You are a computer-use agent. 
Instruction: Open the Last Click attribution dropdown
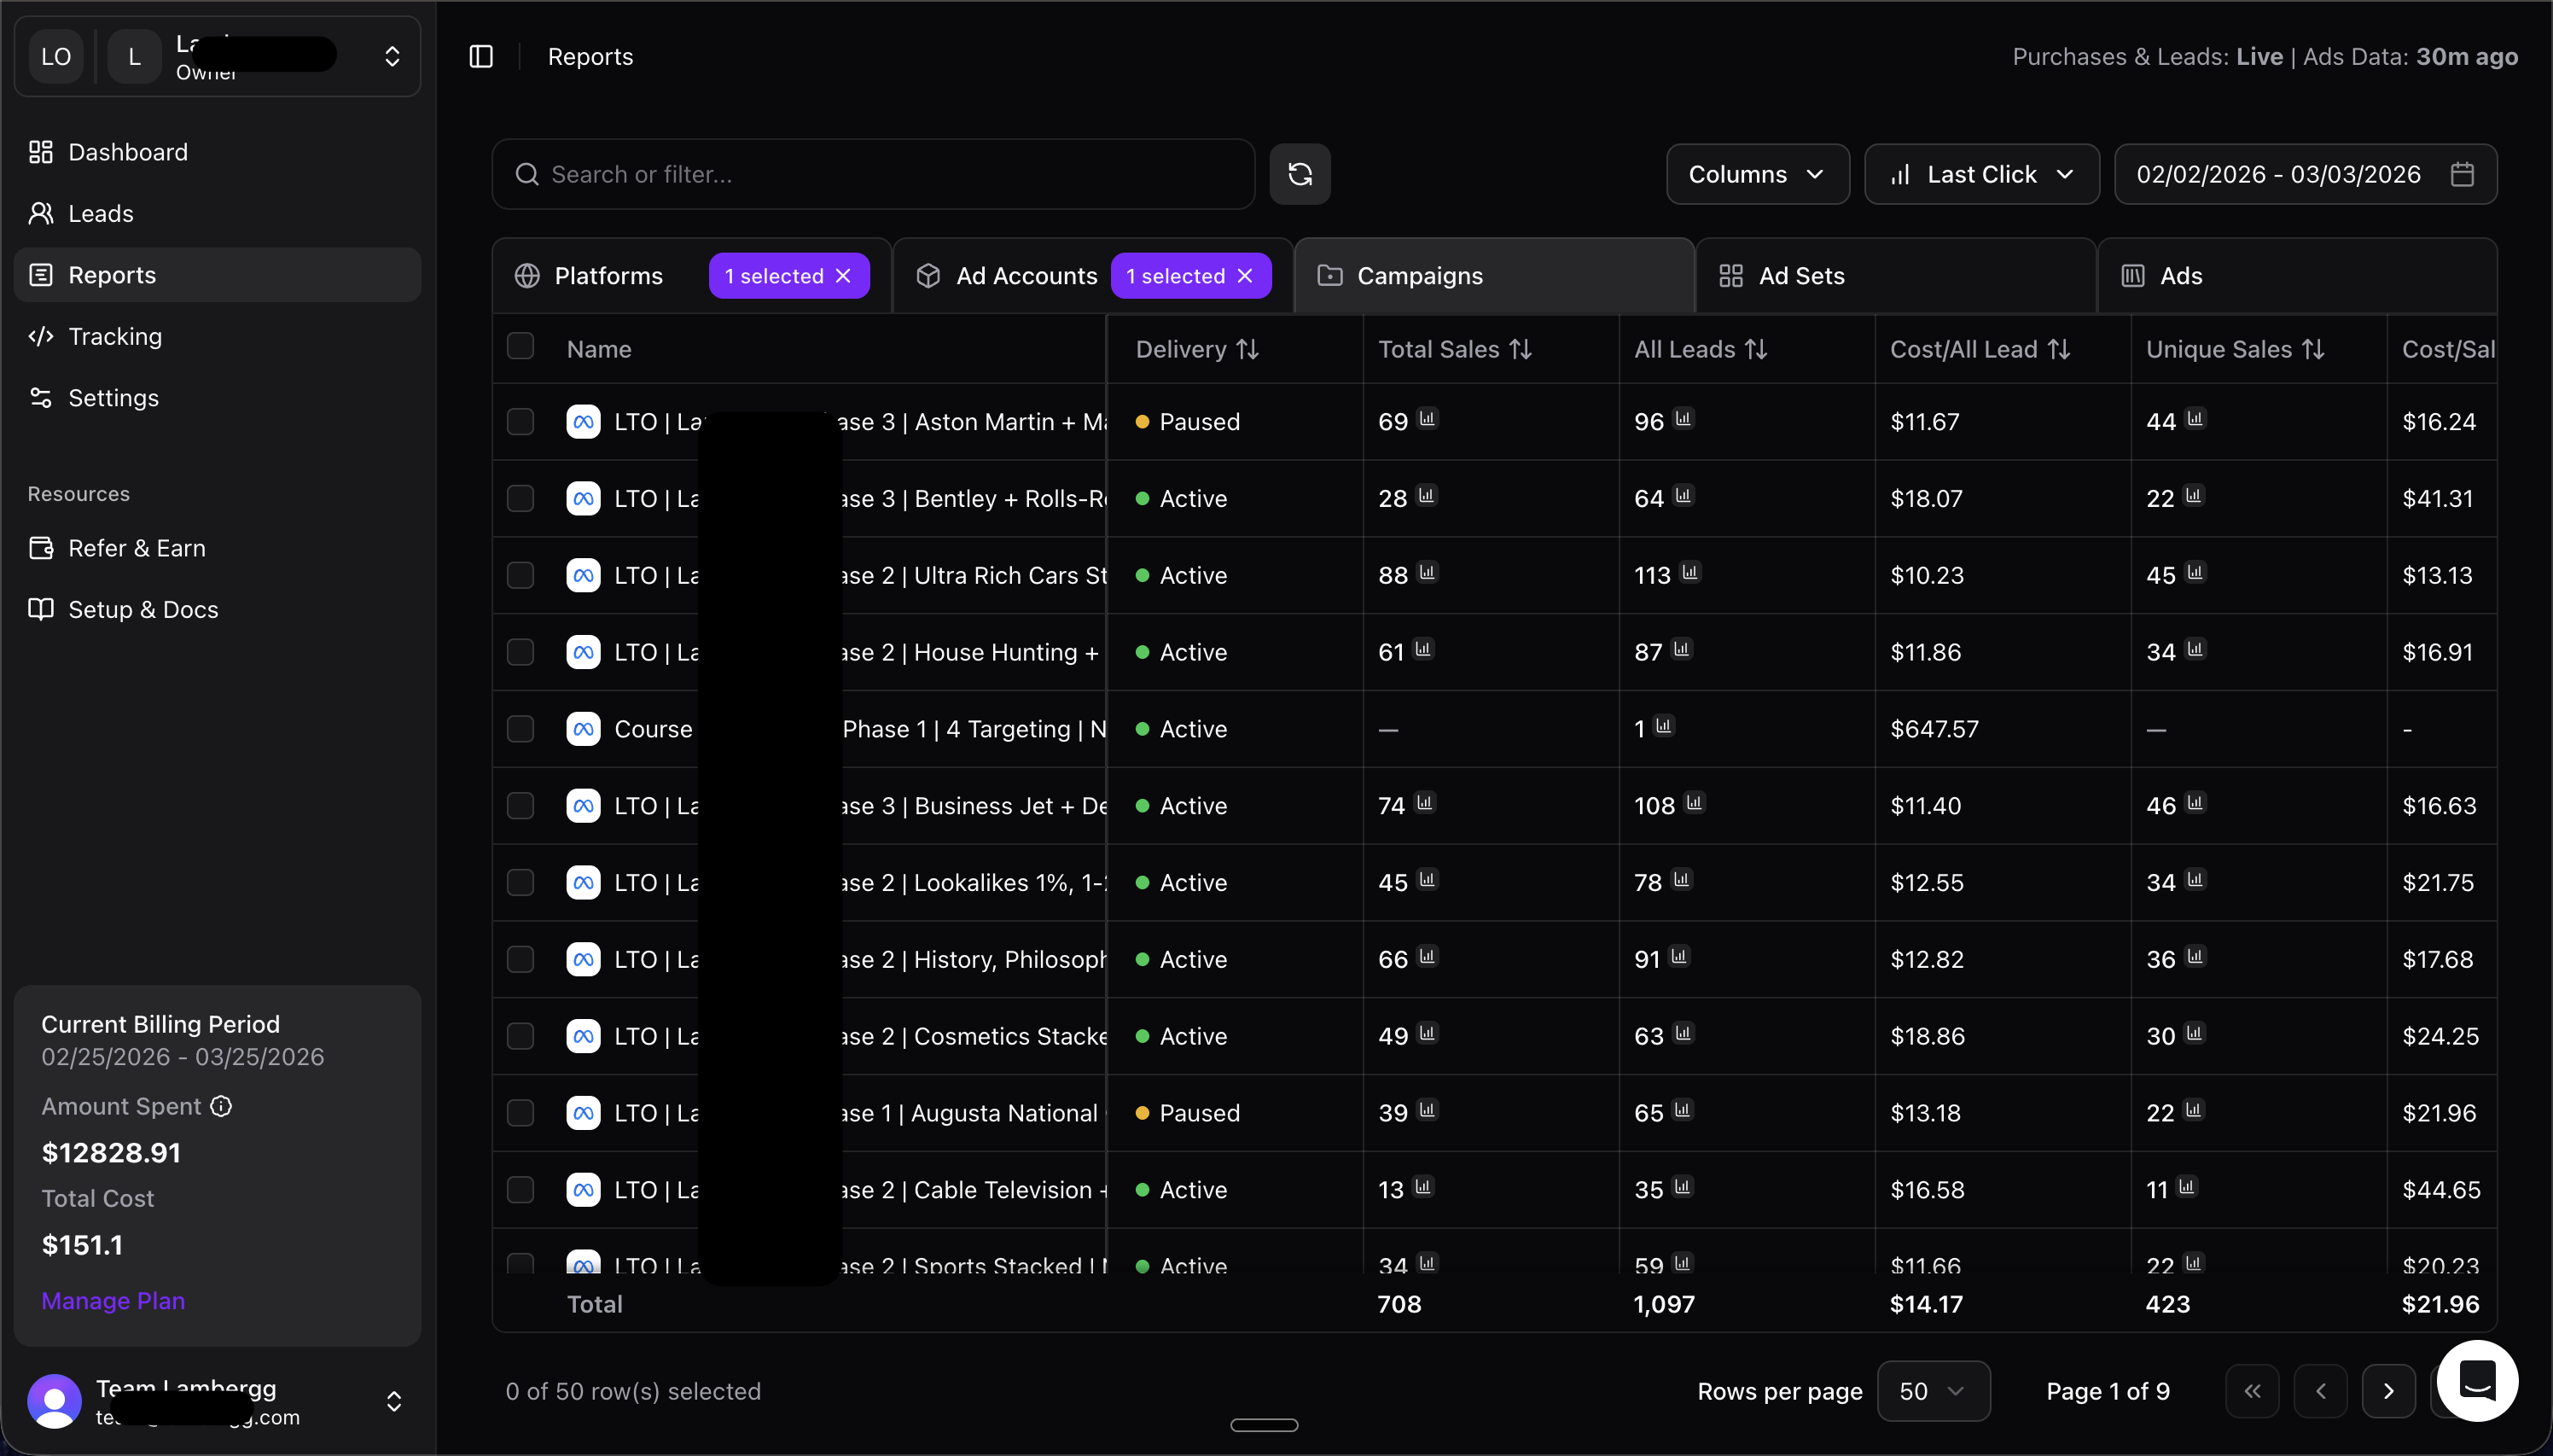tap(1980, 174)
